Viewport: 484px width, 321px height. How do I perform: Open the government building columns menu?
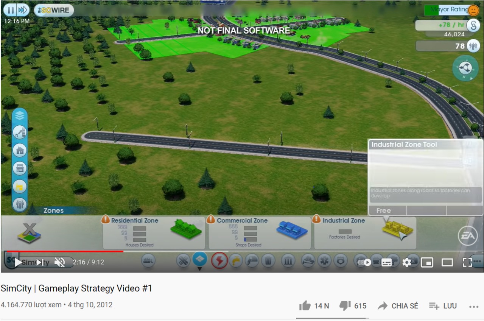[x=288, y=261]
